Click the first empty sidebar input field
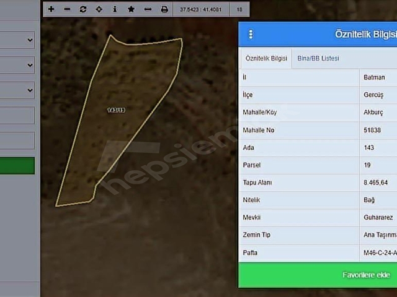 [17, 115]
